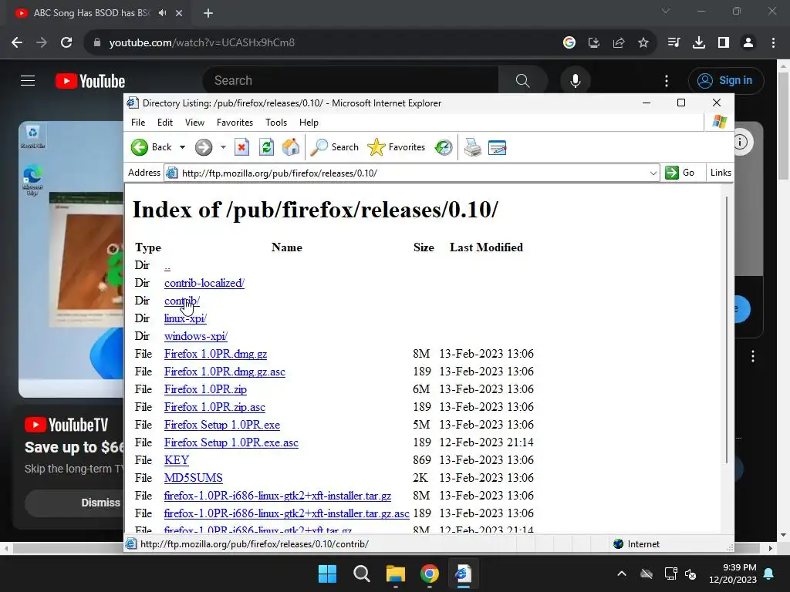
Task: Open the IE History icon
Action: [444, 147]
